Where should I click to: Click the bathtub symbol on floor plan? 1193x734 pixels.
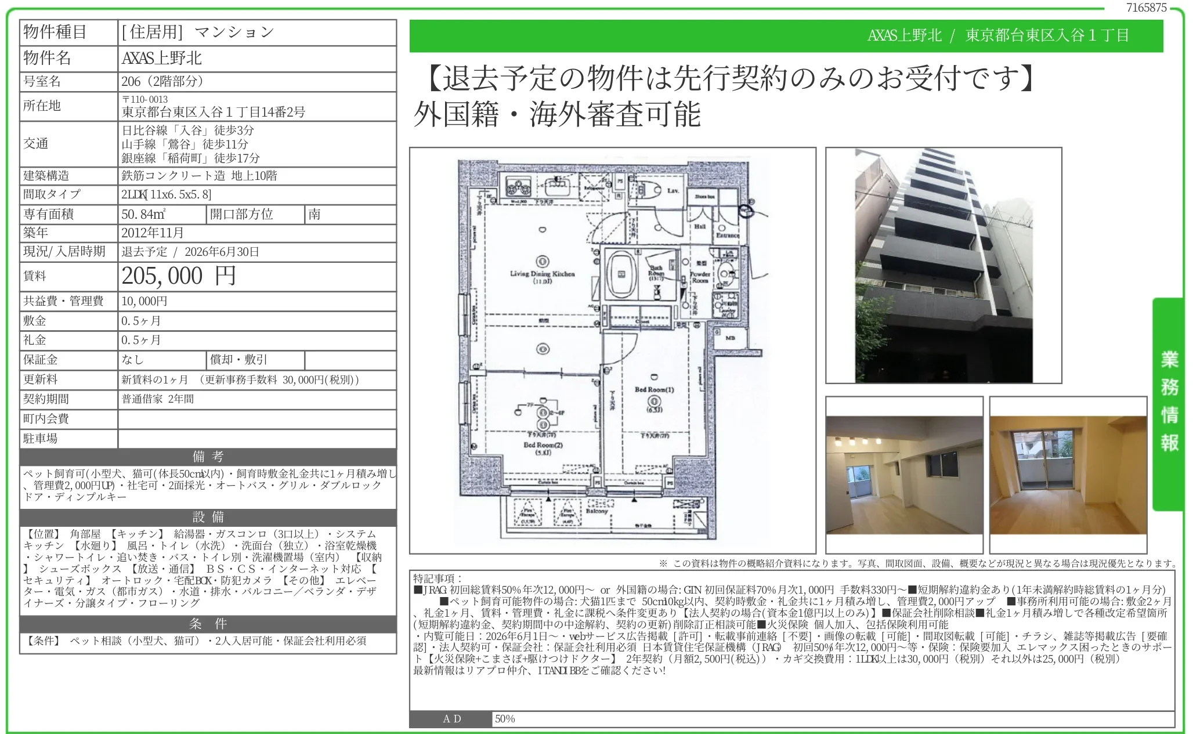[621, 273]
